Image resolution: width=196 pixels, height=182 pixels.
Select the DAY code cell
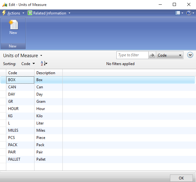tap(20, 94)
